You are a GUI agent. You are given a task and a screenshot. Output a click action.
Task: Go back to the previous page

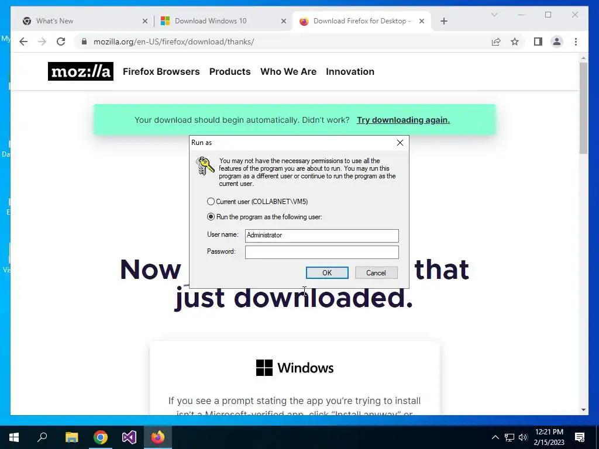[x=23, y=42]
